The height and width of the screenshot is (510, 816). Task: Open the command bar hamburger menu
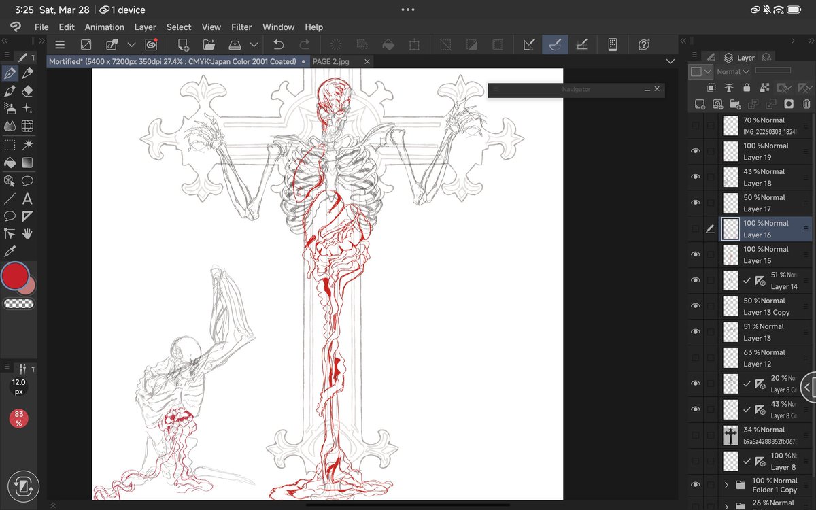tap(60, 44)
